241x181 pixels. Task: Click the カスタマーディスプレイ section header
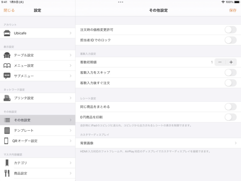[x=94, y=134]
